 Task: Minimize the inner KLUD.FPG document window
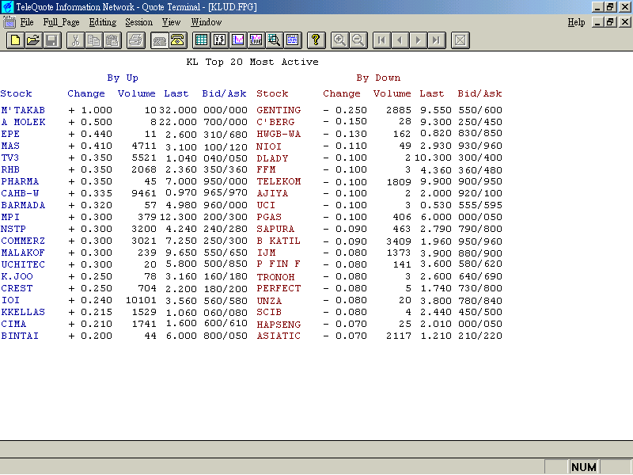[598, 22]
